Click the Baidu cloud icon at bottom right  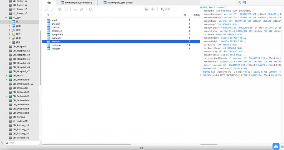[276, 146]
